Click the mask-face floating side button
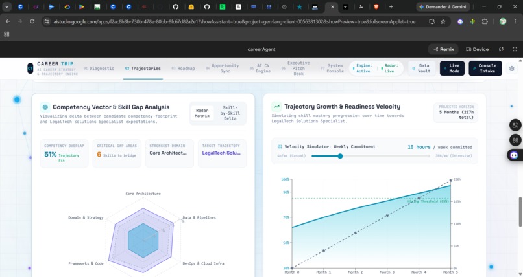The width and height of the screenshot is (523, 277). tap(515, 155)
